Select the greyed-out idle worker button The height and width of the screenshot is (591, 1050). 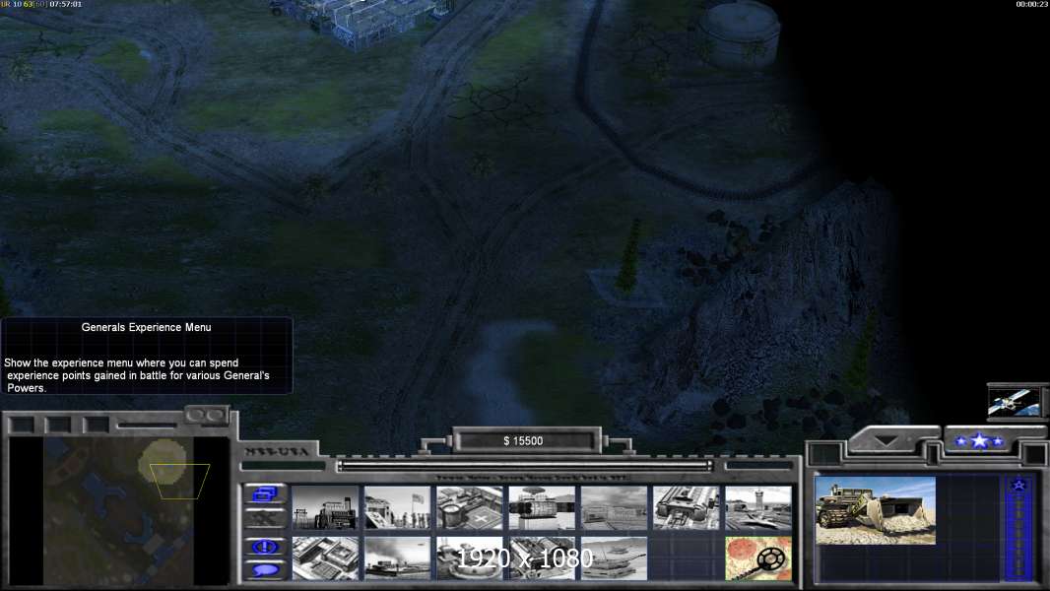265,517
